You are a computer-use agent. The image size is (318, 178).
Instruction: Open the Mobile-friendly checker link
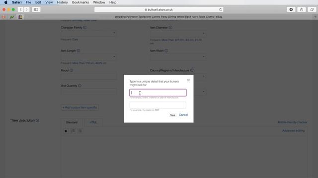292,122
